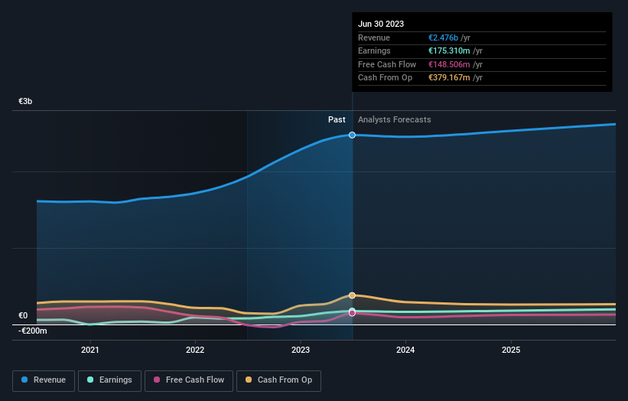This screenshot has width=628, height=401.
Task: Toggle the Cash From Op legend series
Action: (x=278, y=380)
